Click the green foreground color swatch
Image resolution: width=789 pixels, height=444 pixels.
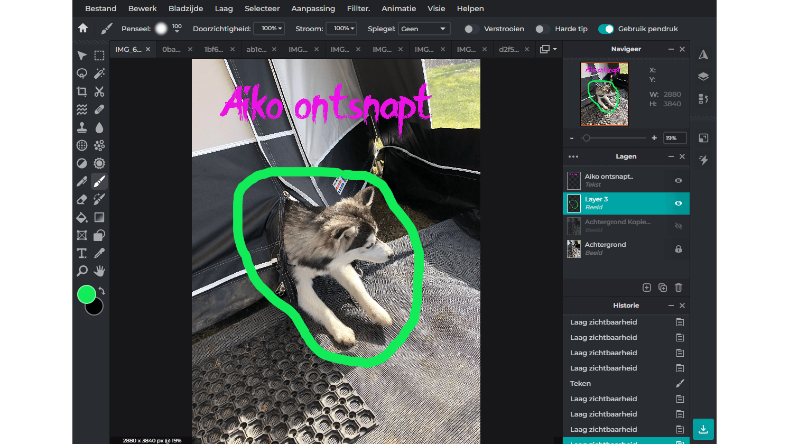point(86,294)
